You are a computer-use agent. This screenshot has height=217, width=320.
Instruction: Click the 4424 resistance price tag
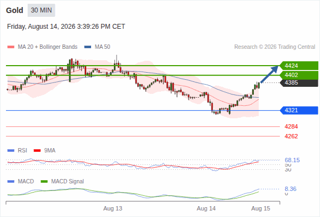[299, 66]
